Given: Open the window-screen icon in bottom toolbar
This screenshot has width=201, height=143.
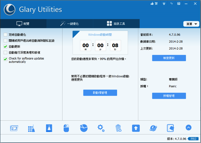Looking at the screenshot, I should point(14,128).
